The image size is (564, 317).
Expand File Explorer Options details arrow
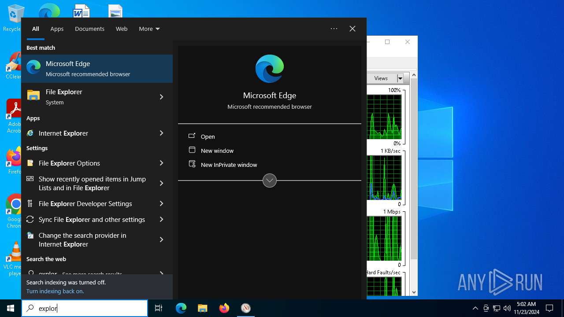pos(161,163)
